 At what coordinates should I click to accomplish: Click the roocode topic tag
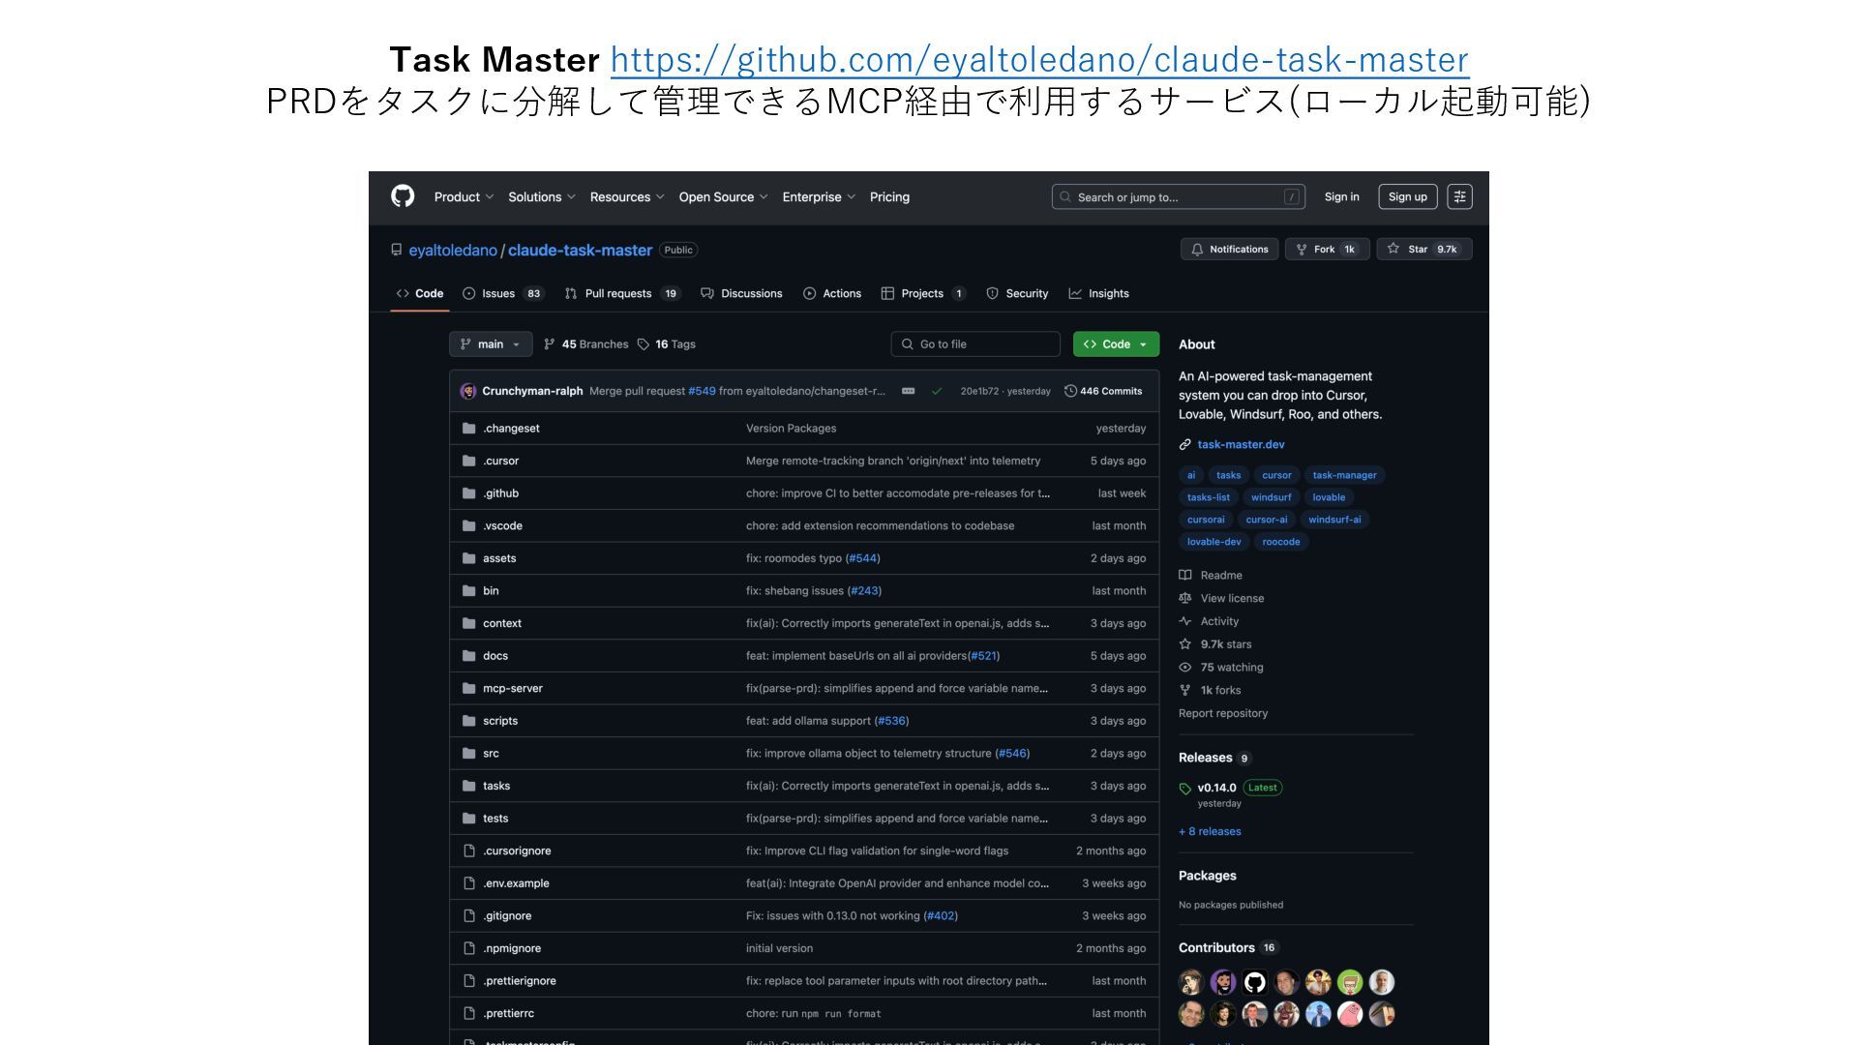click(1281, 542)
